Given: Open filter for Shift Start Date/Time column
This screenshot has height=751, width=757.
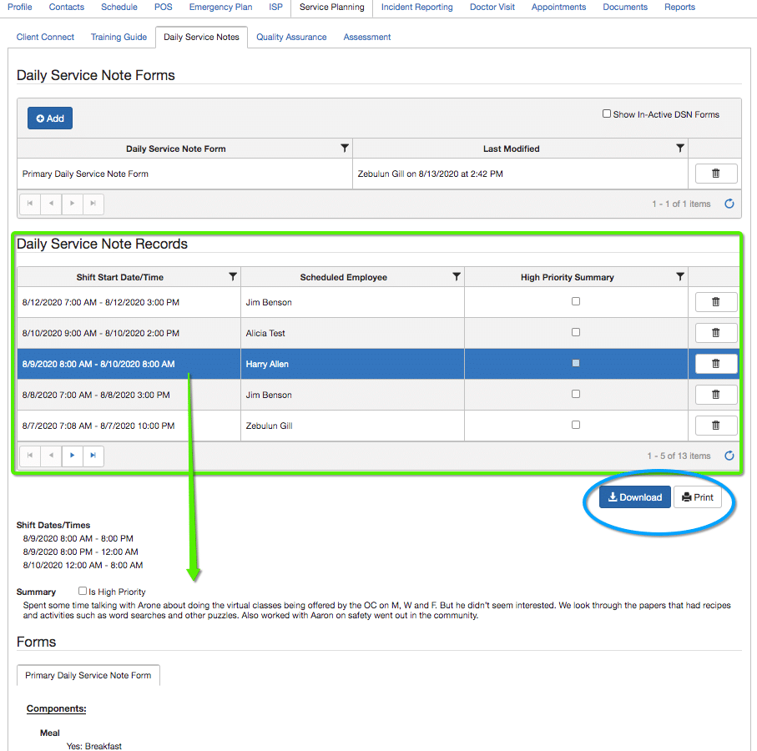Looking at the screenshot, I should pyautogui.click(x=233, y=277).
